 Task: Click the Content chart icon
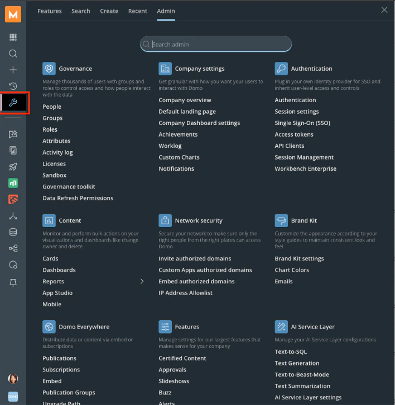pyautogui.click(x=49, y=220)
